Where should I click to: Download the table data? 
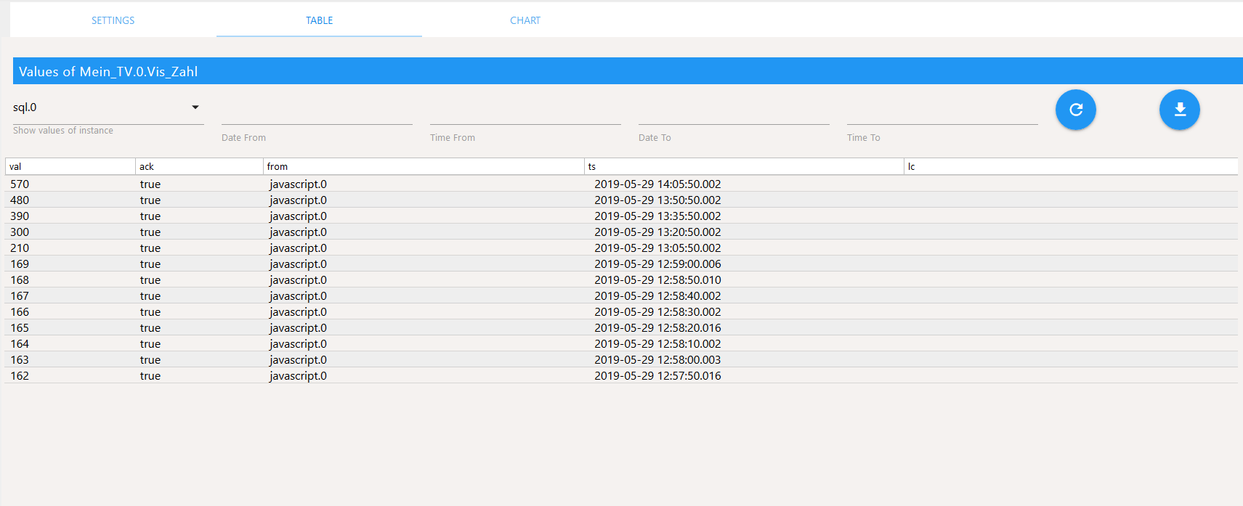[1179, 110]
